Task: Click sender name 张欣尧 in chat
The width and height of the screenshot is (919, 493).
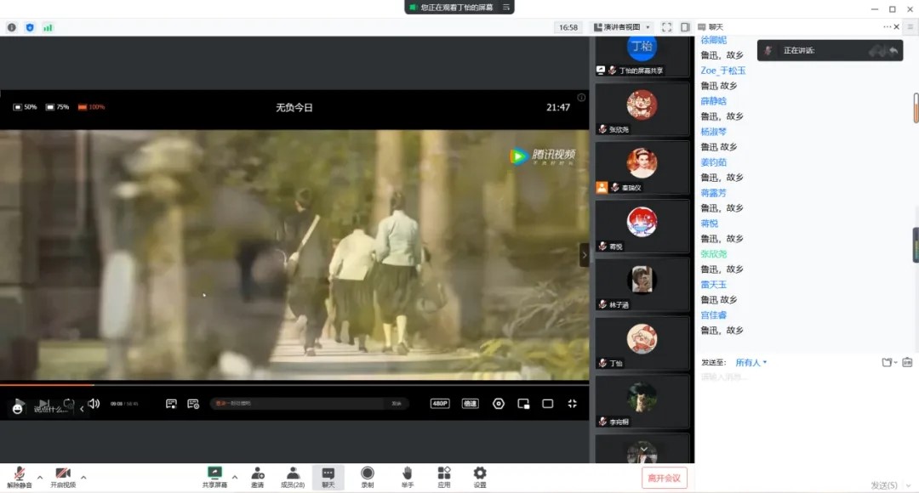Action: tap(714, 254)
